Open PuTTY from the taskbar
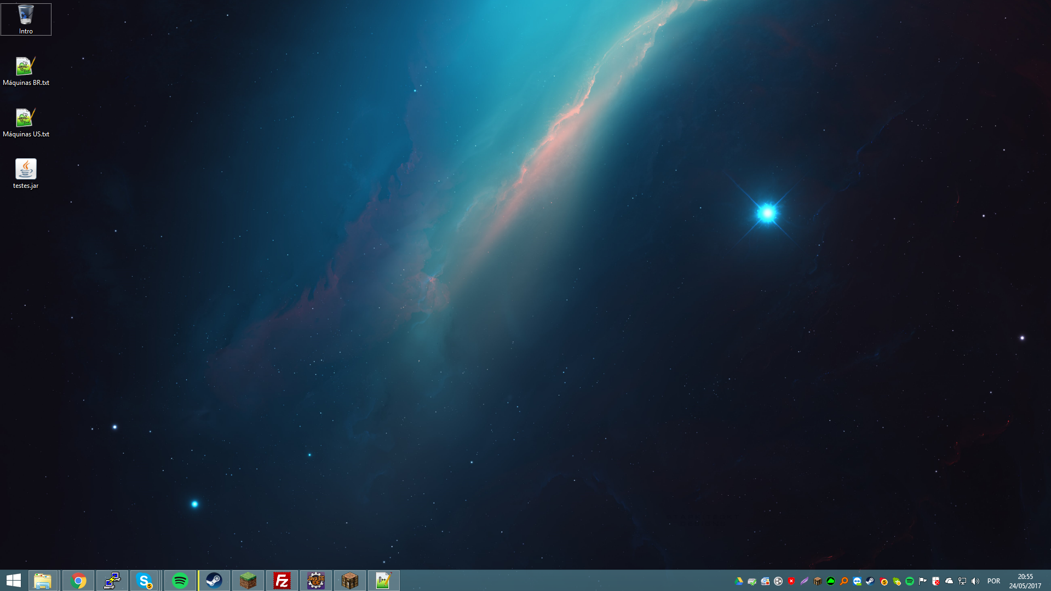The height and width of the screenshot is (591, 1051). [x=112, y=581]
